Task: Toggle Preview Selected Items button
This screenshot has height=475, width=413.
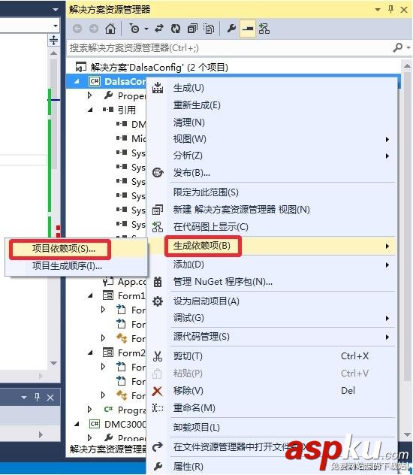Action: tap(248, 29)
